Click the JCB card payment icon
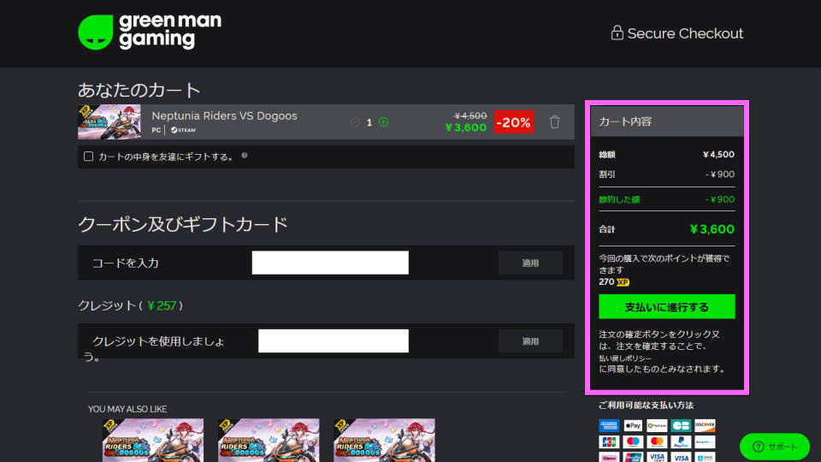This screenshot has height=462, width=821. click(608, 442)
